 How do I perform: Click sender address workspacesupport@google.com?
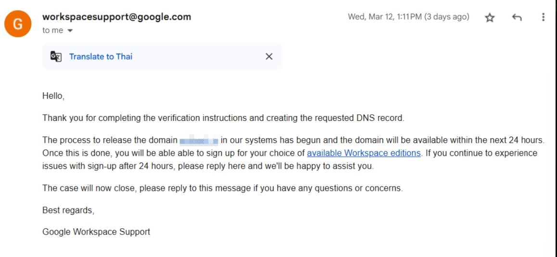[116, 17]
